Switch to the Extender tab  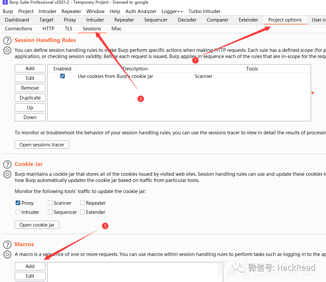tap(248, 20)
